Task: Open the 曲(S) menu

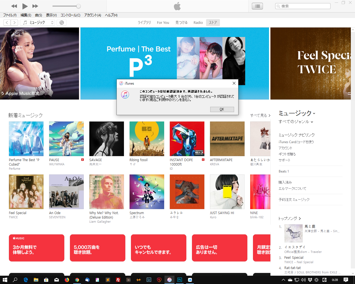Action: (39, 15)
